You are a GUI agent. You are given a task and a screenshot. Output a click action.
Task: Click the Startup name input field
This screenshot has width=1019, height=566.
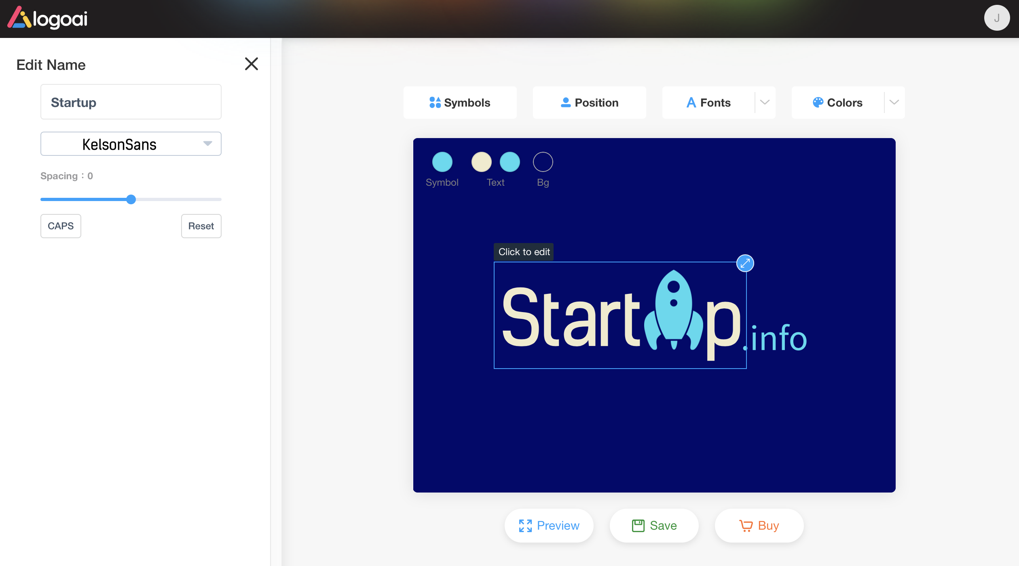(131, 102)
